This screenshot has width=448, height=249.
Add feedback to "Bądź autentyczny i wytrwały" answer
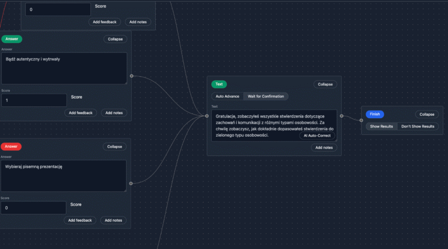point(80,113)
